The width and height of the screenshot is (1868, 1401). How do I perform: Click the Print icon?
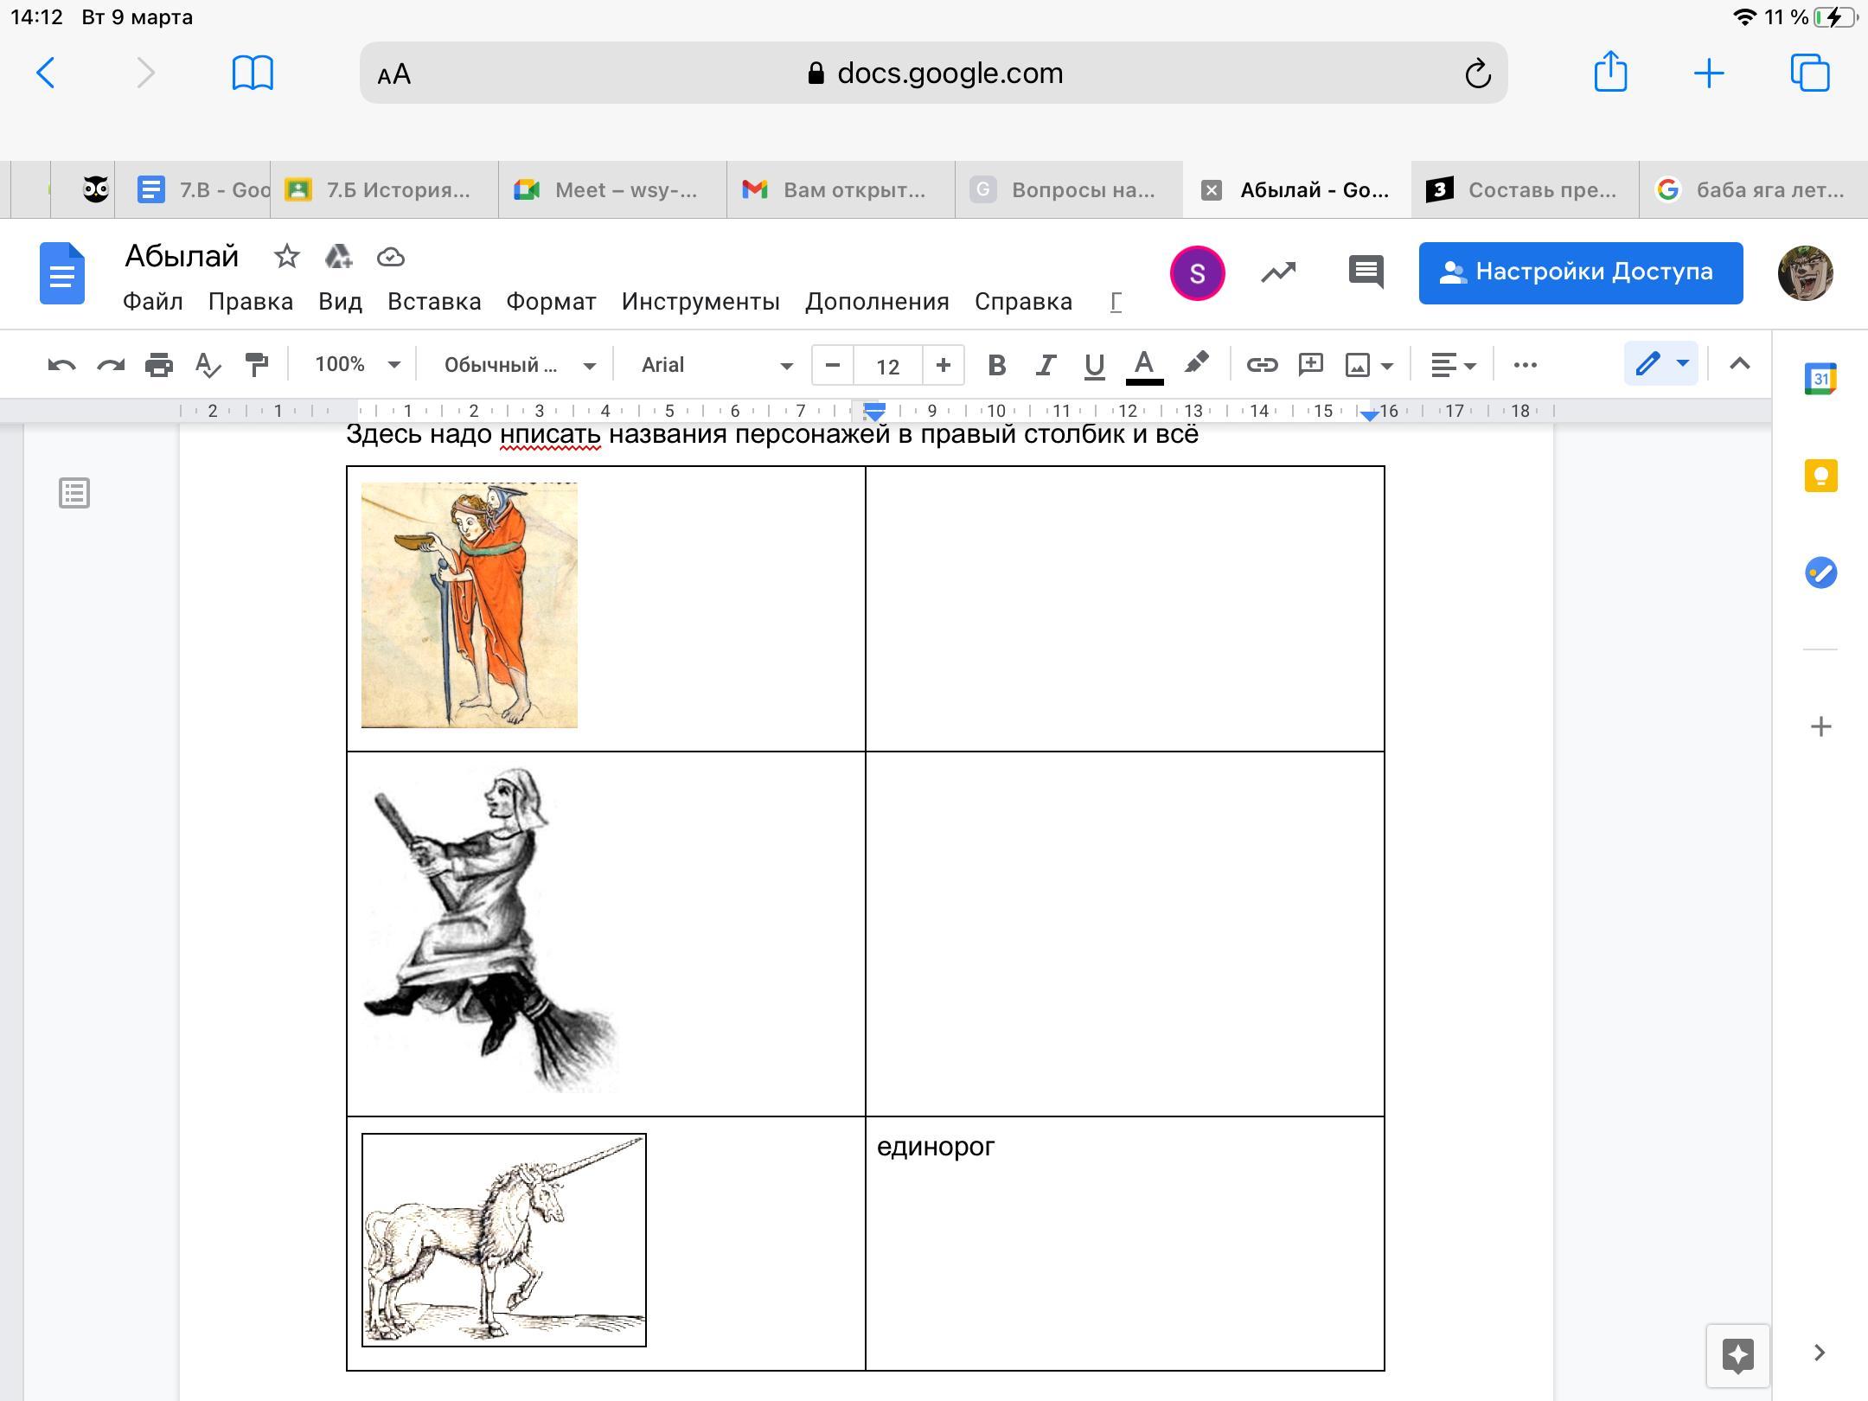(159, 365)
